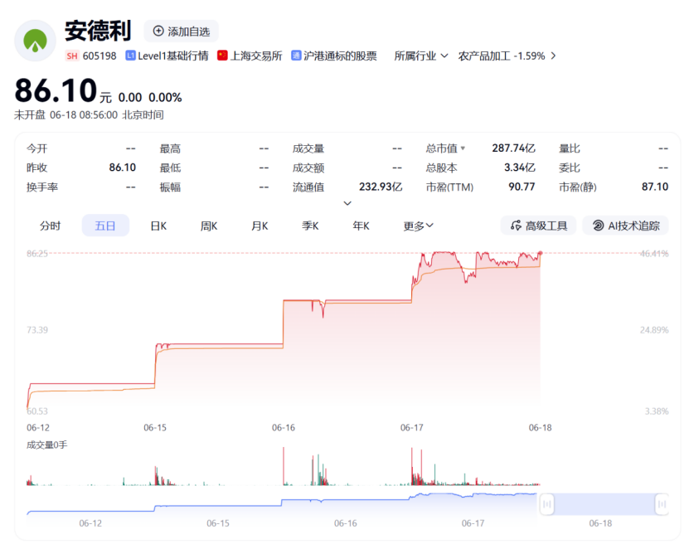Viewport: 689px width, 549px height.
Task: Open 农产品加工 industry via right chevron
Action: pyautogui.click(x=553, y=56)
